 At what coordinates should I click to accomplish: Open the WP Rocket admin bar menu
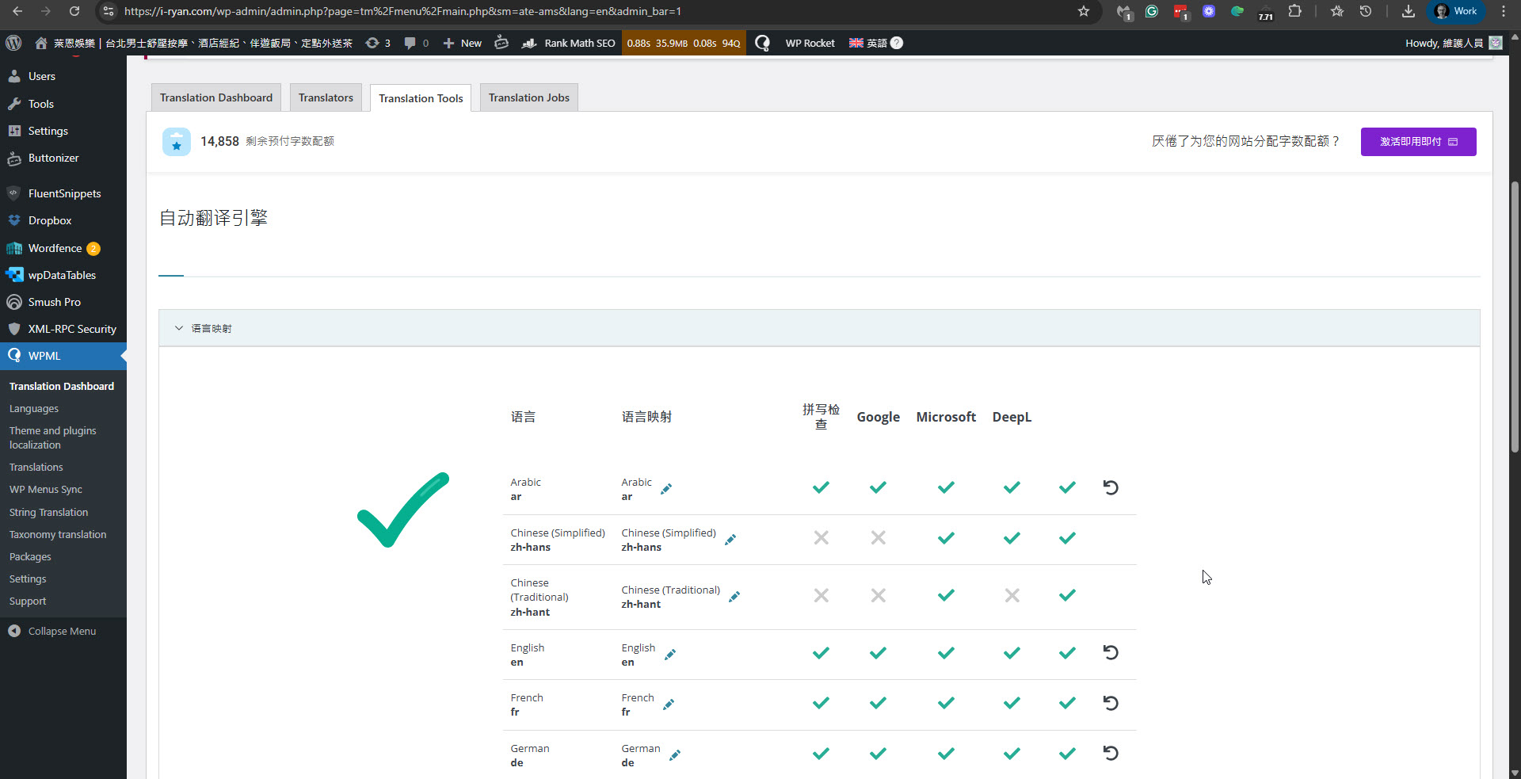(810, 43)
